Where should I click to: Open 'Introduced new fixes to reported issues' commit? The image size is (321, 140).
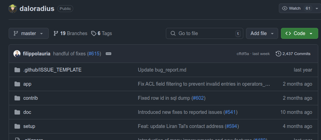pyautogui.click(x=180, y=112)
